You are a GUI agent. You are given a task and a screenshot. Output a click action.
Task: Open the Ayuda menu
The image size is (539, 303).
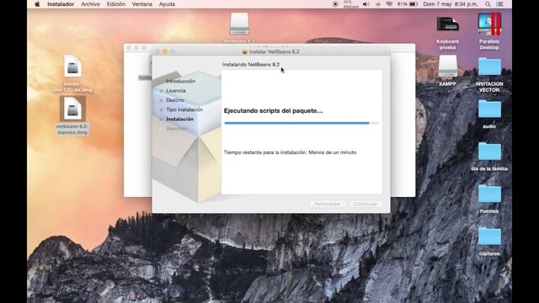pyautogui.click(x=167, y=4)
